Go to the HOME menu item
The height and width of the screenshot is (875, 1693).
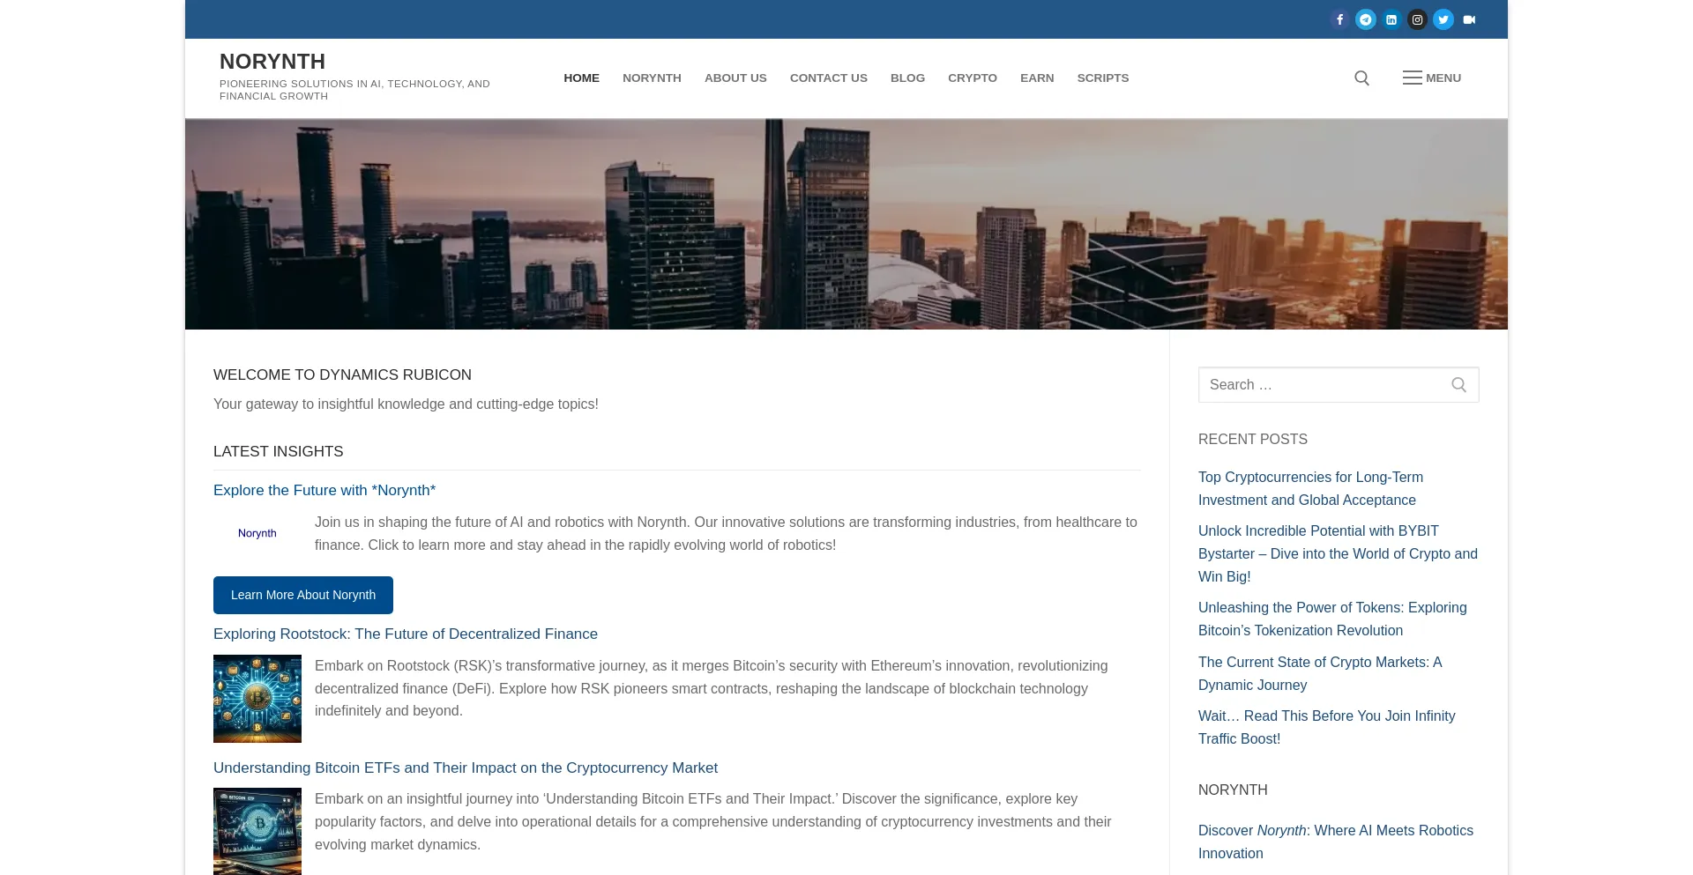pos(581,78)
